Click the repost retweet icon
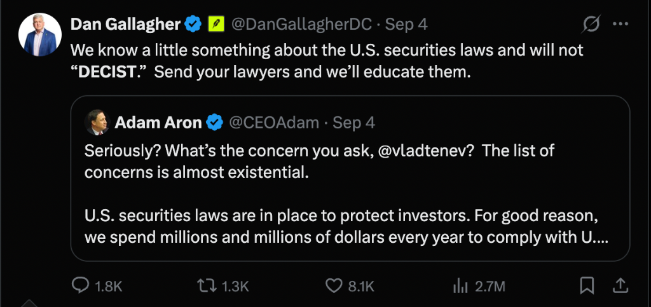 (x=208, y=285)
